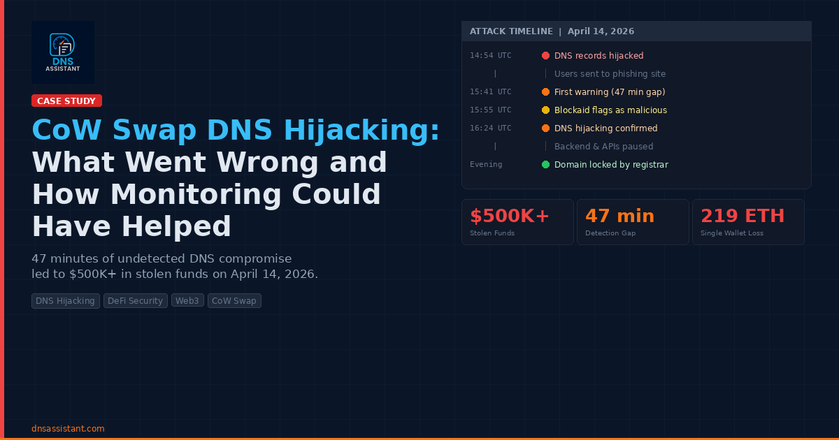This screenshot has width=839, height=440.
Task: Click the green dot beside Domain locked
Action: click(x=545, y=165)
